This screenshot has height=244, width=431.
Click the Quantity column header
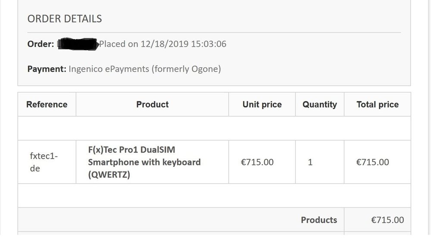point(319,104)
